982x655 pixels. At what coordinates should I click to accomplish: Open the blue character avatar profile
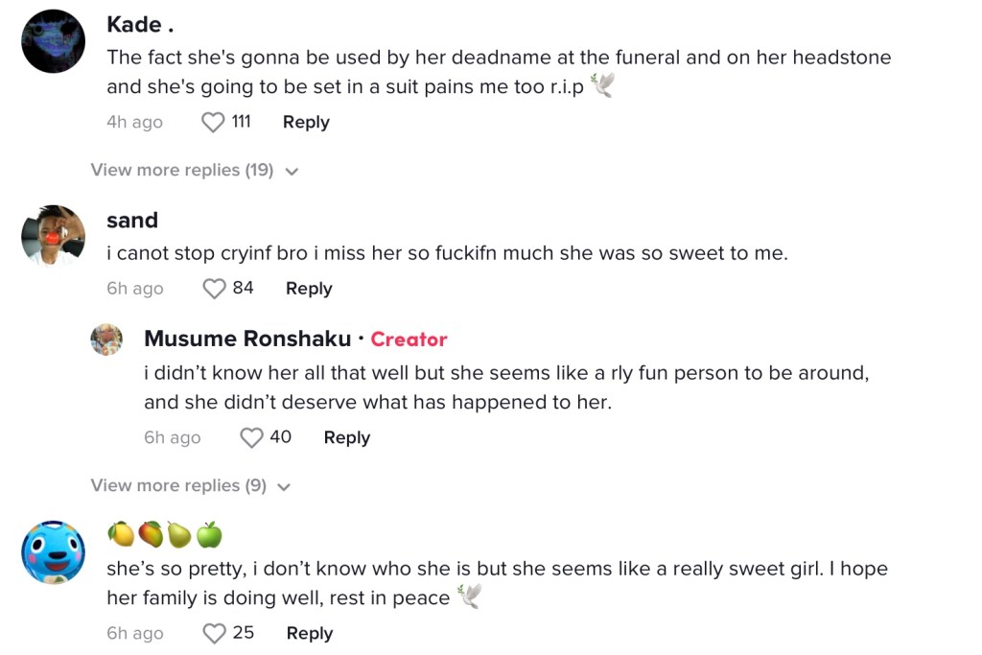54,554
